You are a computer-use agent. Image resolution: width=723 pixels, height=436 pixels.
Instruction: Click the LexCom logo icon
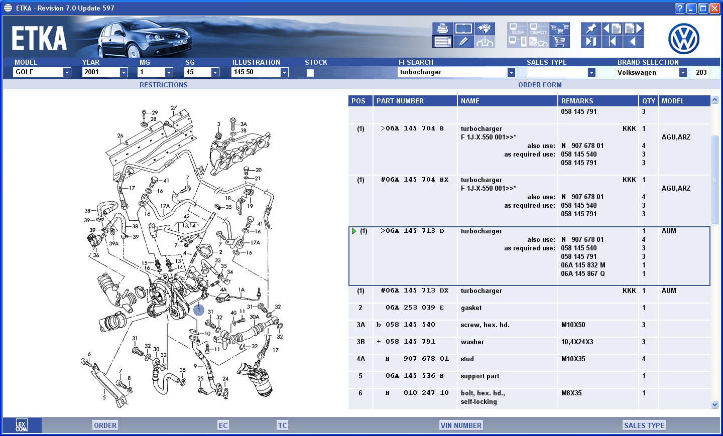21,425
